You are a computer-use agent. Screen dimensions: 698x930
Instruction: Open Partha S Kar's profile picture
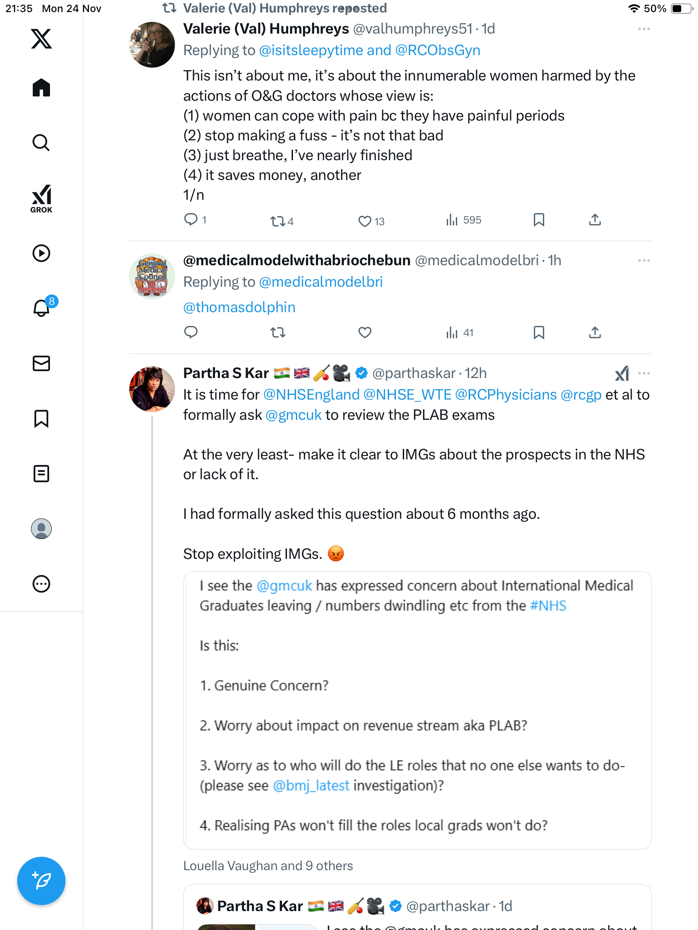click(x=152, y=389)
